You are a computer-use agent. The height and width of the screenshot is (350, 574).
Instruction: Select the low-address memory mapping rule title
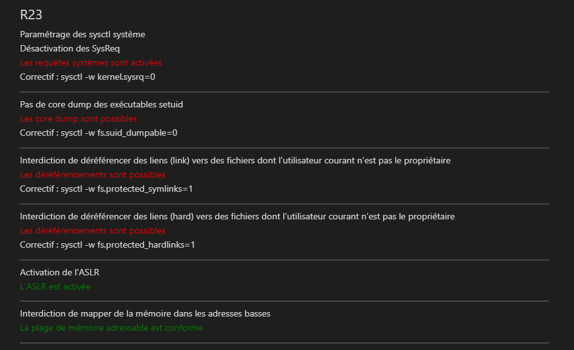[145, 313]
